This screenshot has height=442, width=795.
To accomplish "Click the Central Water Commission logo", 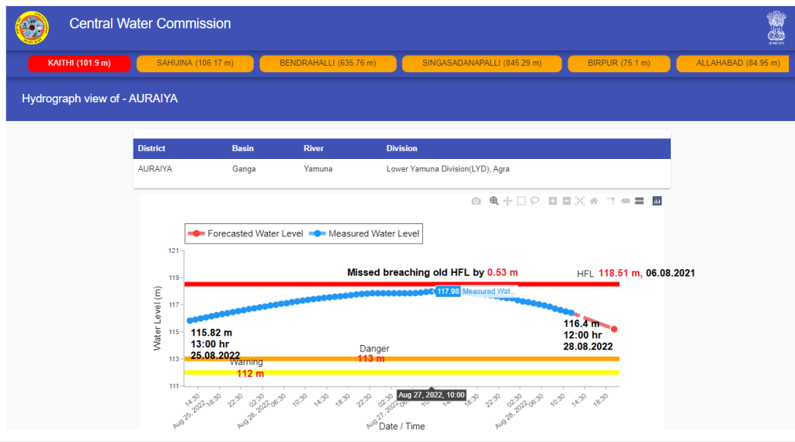I will 32,27.
